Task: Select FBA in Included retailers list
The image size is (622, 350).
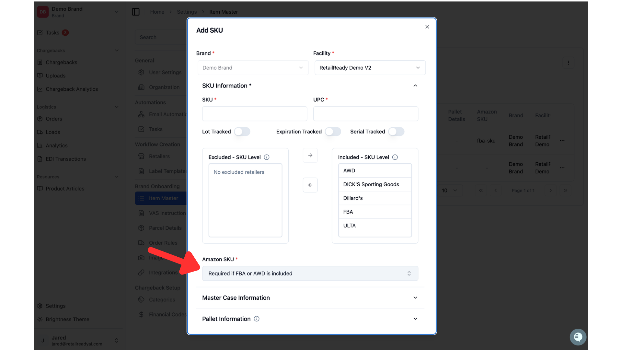Action: 375,212
